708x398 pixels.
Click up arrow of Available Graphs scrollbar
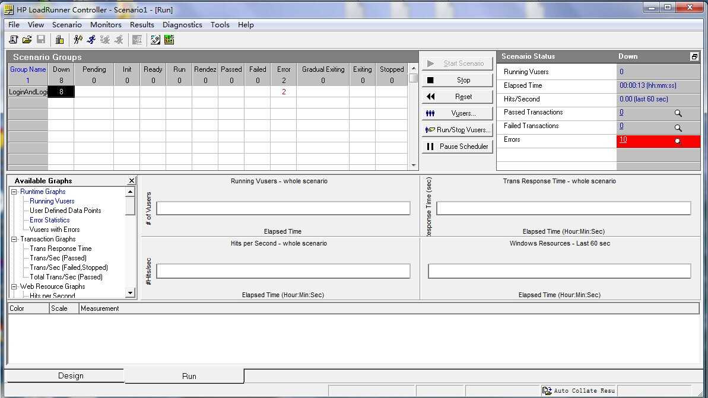(130, 192)
